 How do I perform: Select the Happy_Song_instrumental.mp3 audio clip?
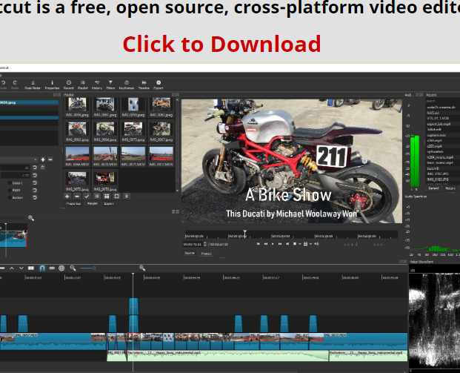pyautogui.click(x=228, y=356)
